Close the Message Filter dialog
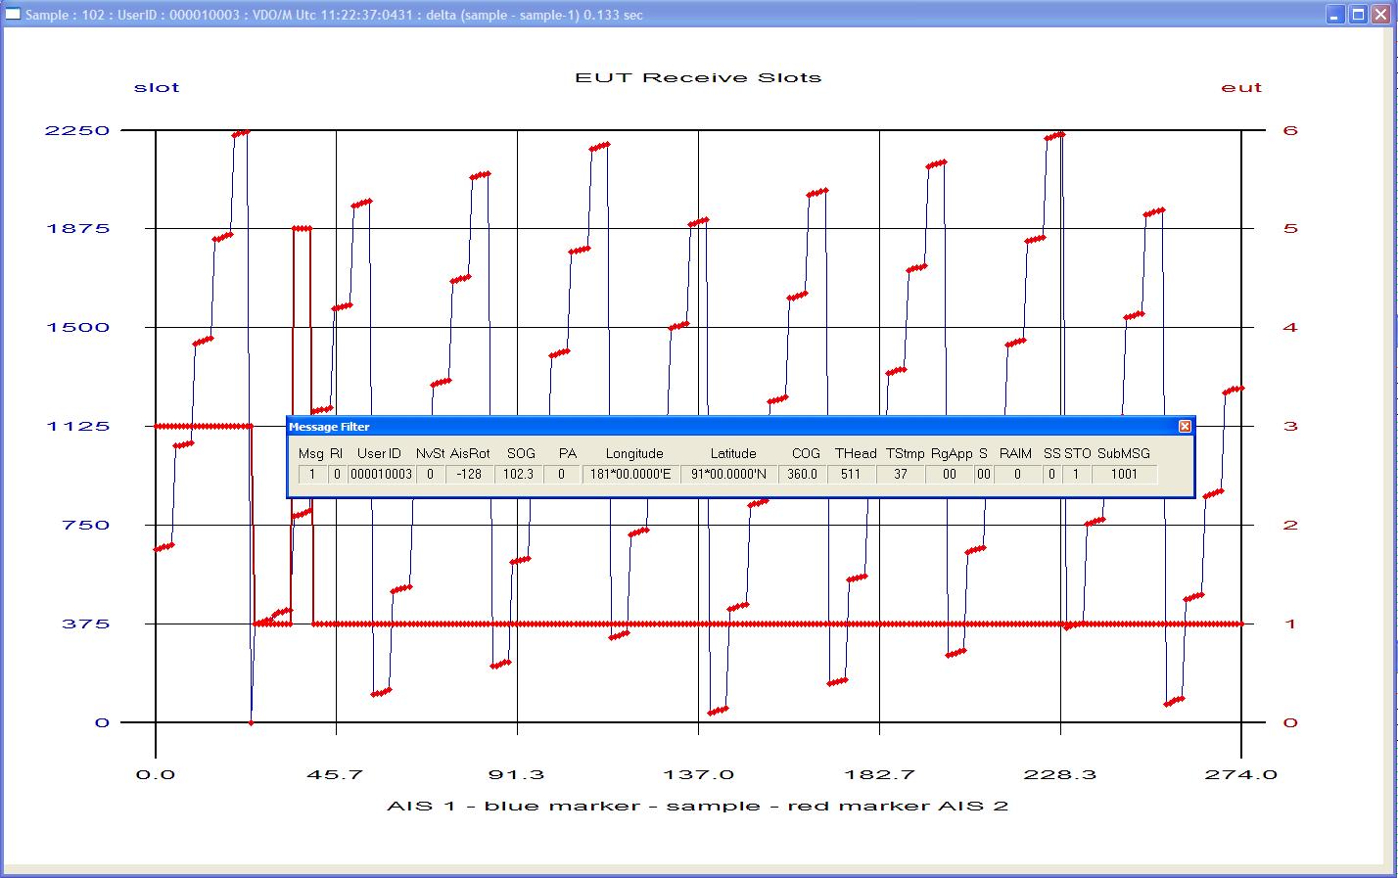Viewport: 1398px width, 878px height. 1185,427
